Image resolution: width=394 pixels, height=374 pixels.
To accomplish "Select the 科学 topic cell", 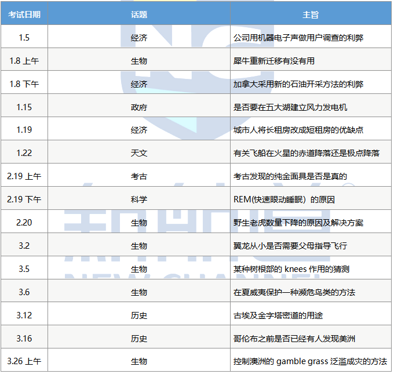I will click(139, 199).
